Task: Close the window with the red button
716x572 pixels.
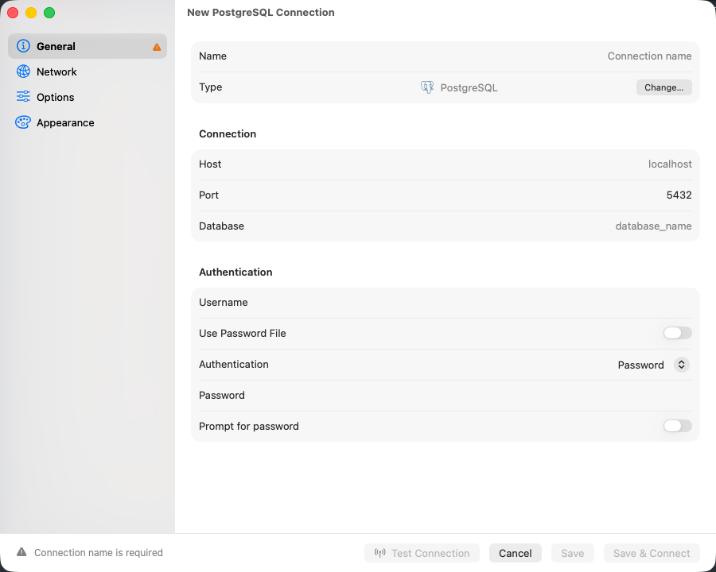Action: tap(13, 13)
